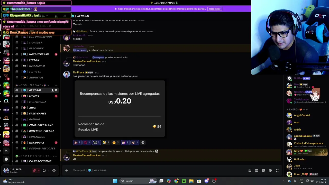Toggle the first avatar emoji reaction
Image resolution: width=329 pixels, height=185 pixels.
coord(77,142)
